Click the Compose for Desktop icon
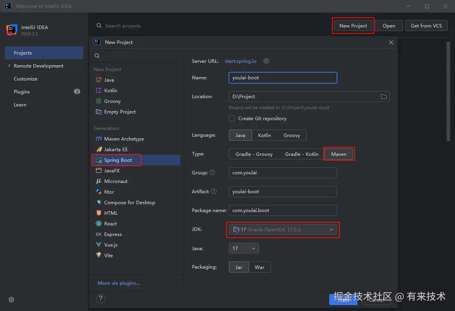 pos(99,202)
